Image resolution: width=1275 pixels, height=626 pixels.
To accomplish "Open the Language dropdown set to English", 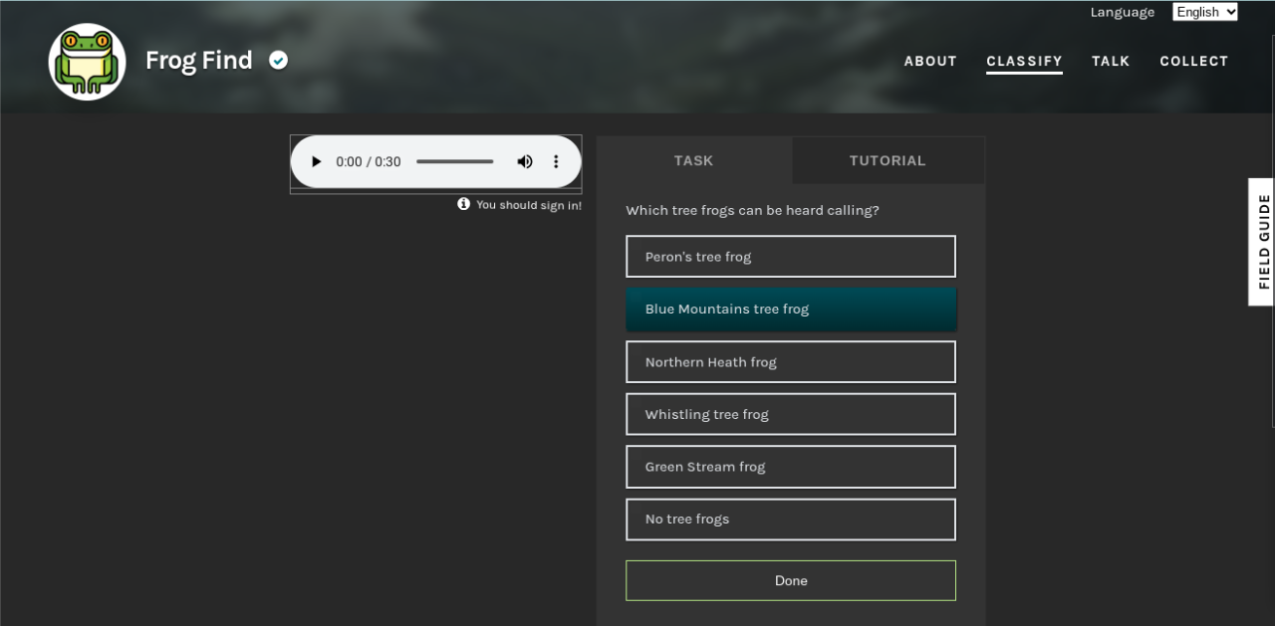I will click(1205, 12).
